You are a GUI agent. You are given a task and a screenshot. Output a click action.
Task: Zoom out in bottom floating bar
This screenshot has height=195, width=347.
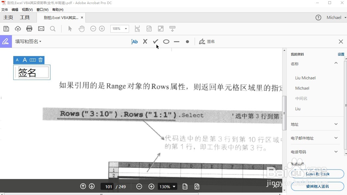click(139, 187)
